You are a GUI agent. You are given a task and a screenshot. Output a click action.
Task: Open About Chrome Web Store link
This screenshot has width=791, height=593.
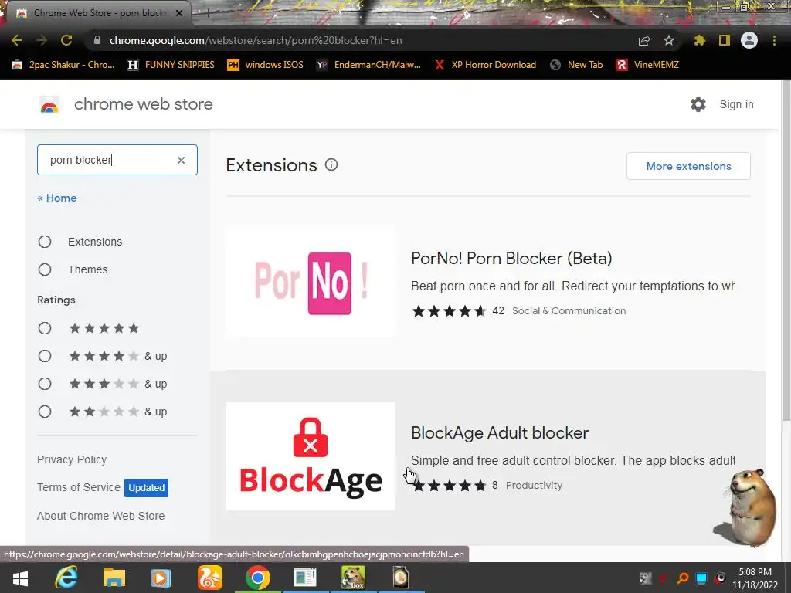click(x=101, y=516)
